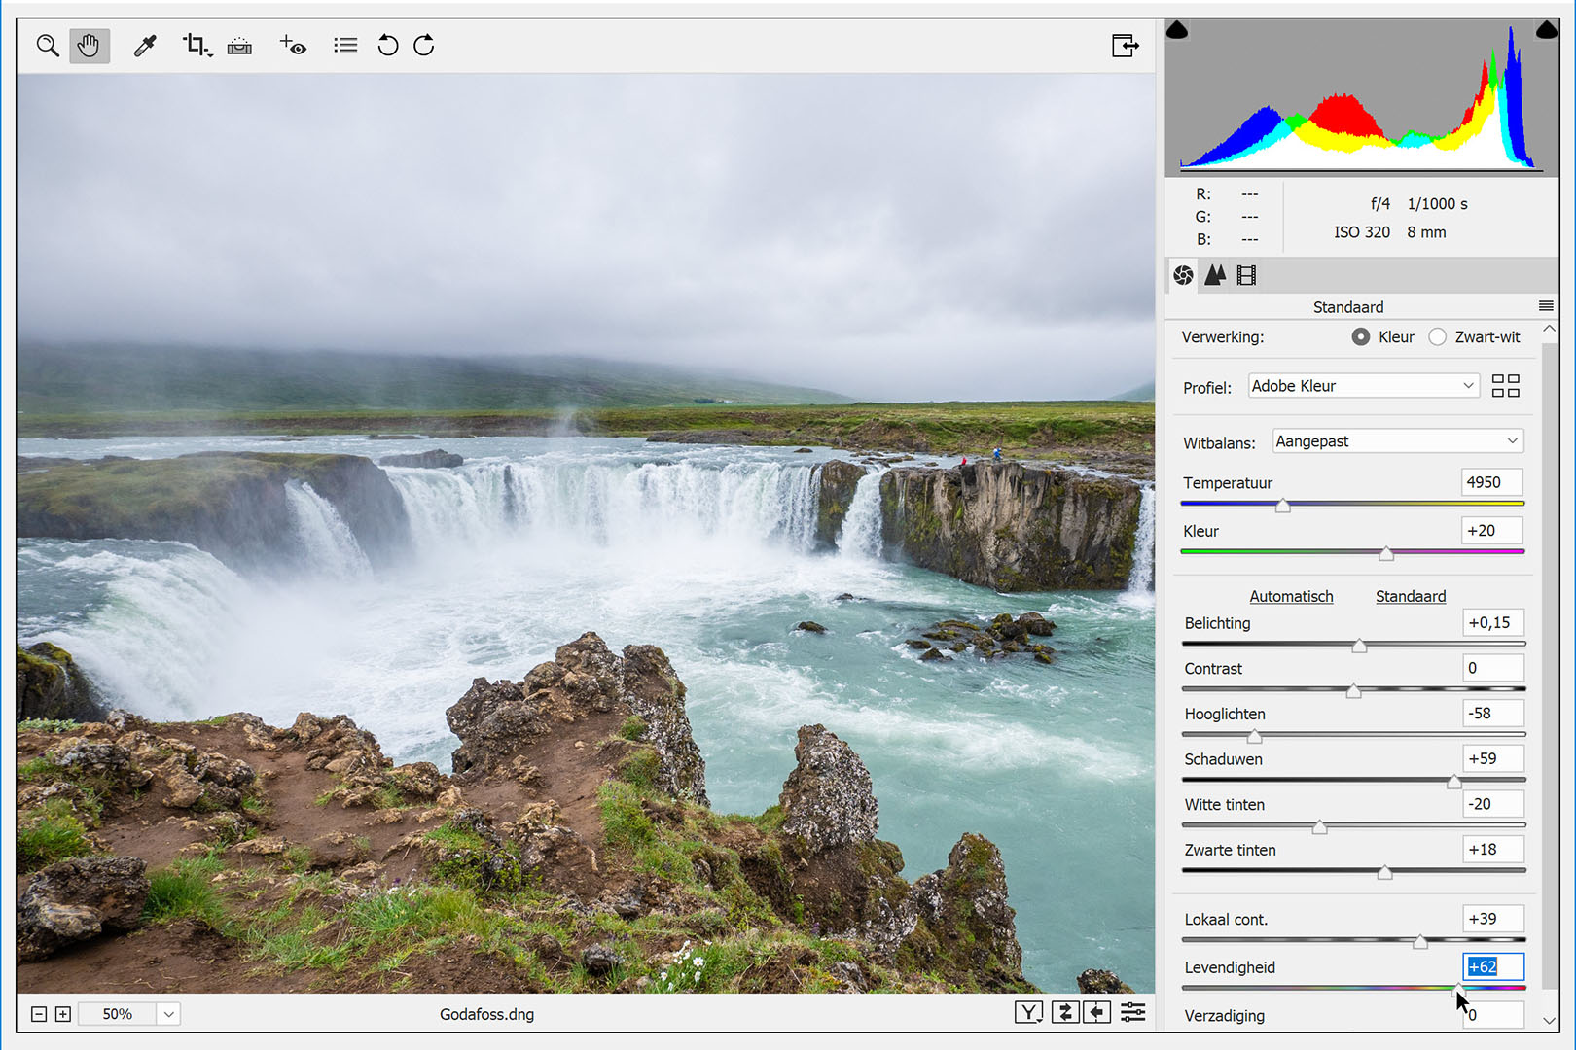This screenshot has height=1050, width=1576.
Task: Select the Kleur processing radio button
Action: (1361, 337)
